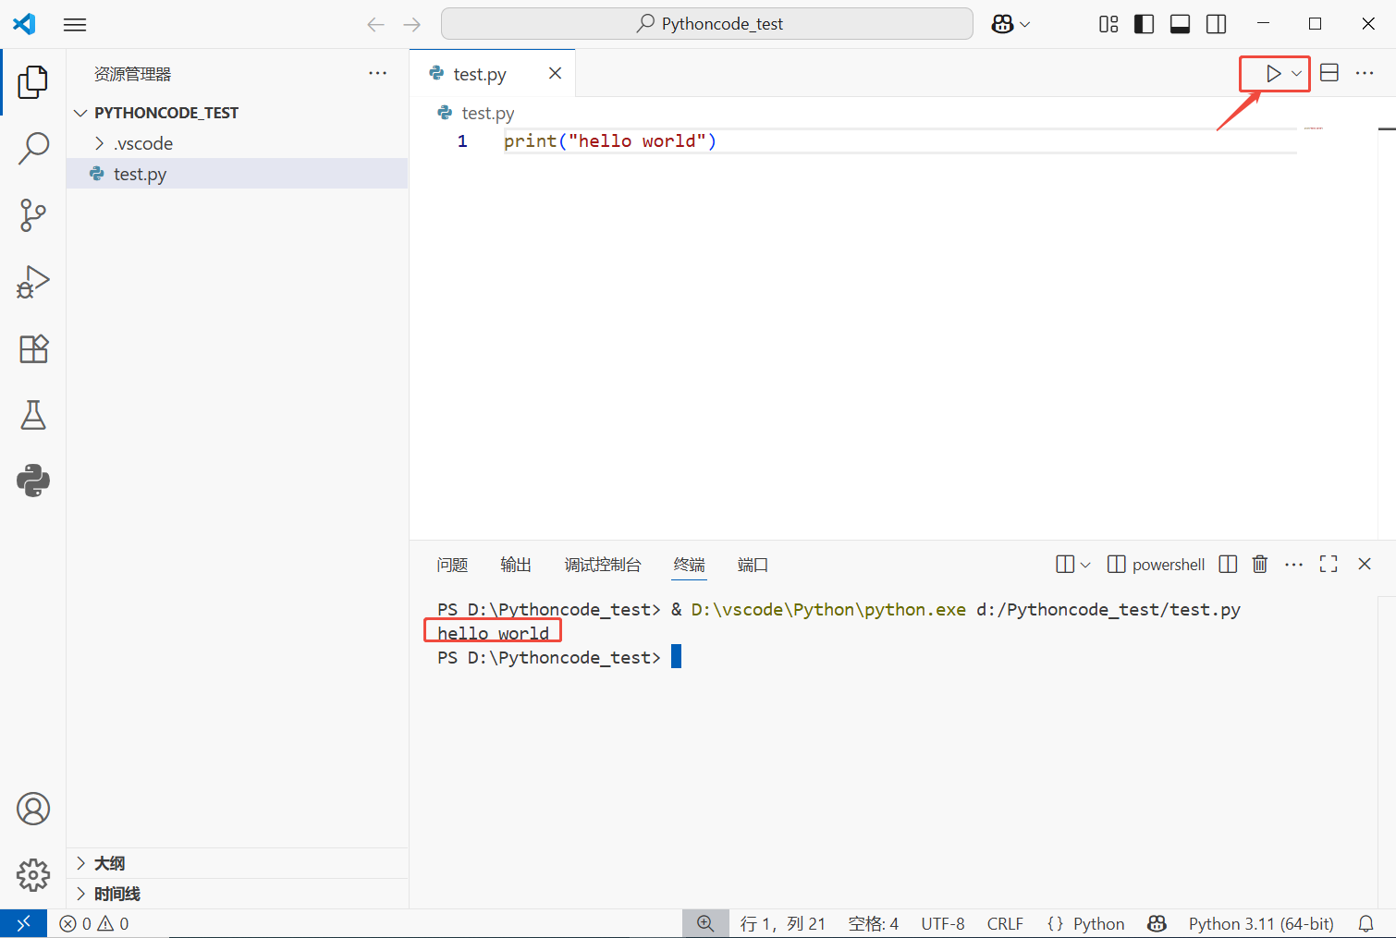The image size is (1396, 938).
Task: Change end of line CRLF
Action: point(1005,923)
